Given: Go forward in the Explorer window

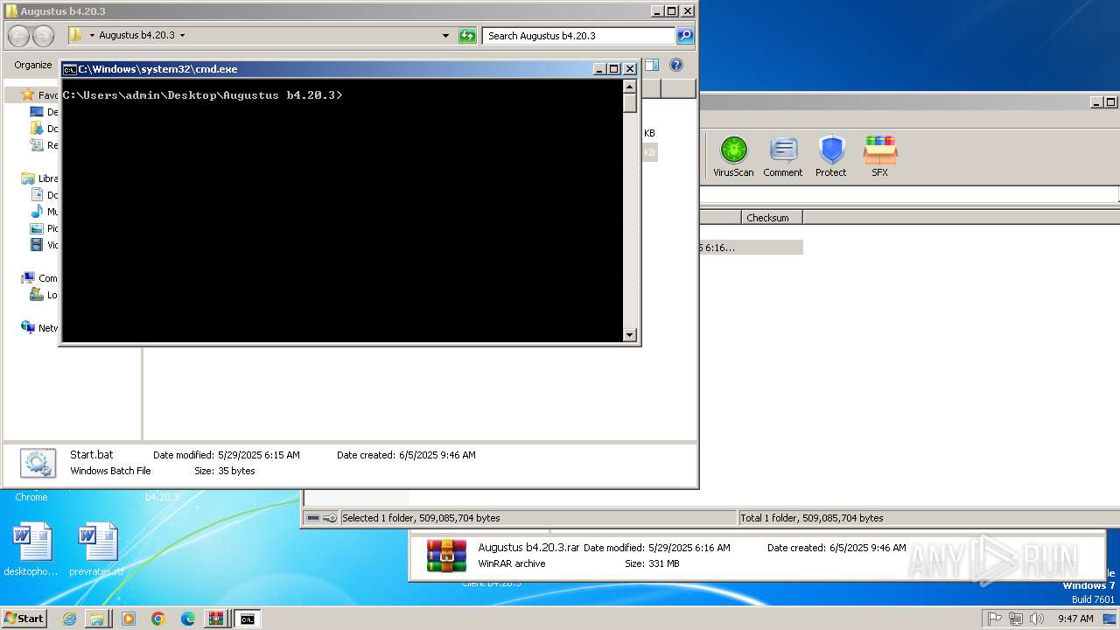Looking at the screenshot, I should 43,36.
